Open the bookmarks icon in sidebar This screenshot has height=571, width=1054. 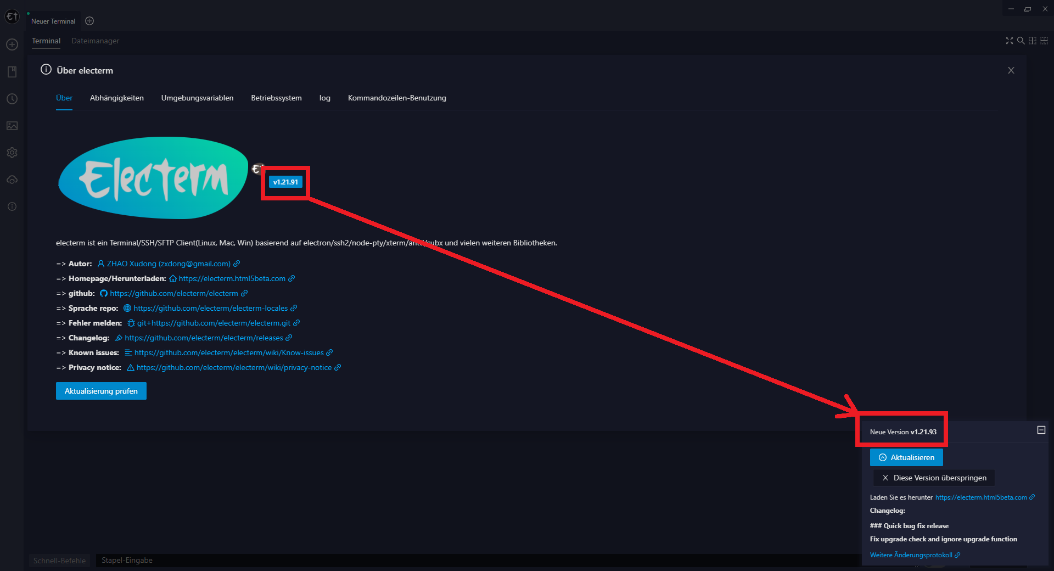12,72
